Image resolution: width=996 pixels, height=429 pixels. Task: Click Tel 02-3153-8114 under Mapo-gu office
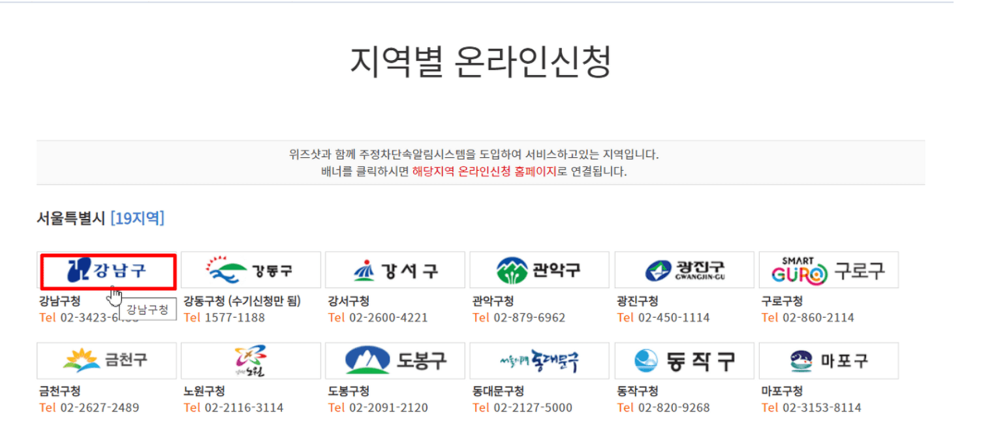813,407
